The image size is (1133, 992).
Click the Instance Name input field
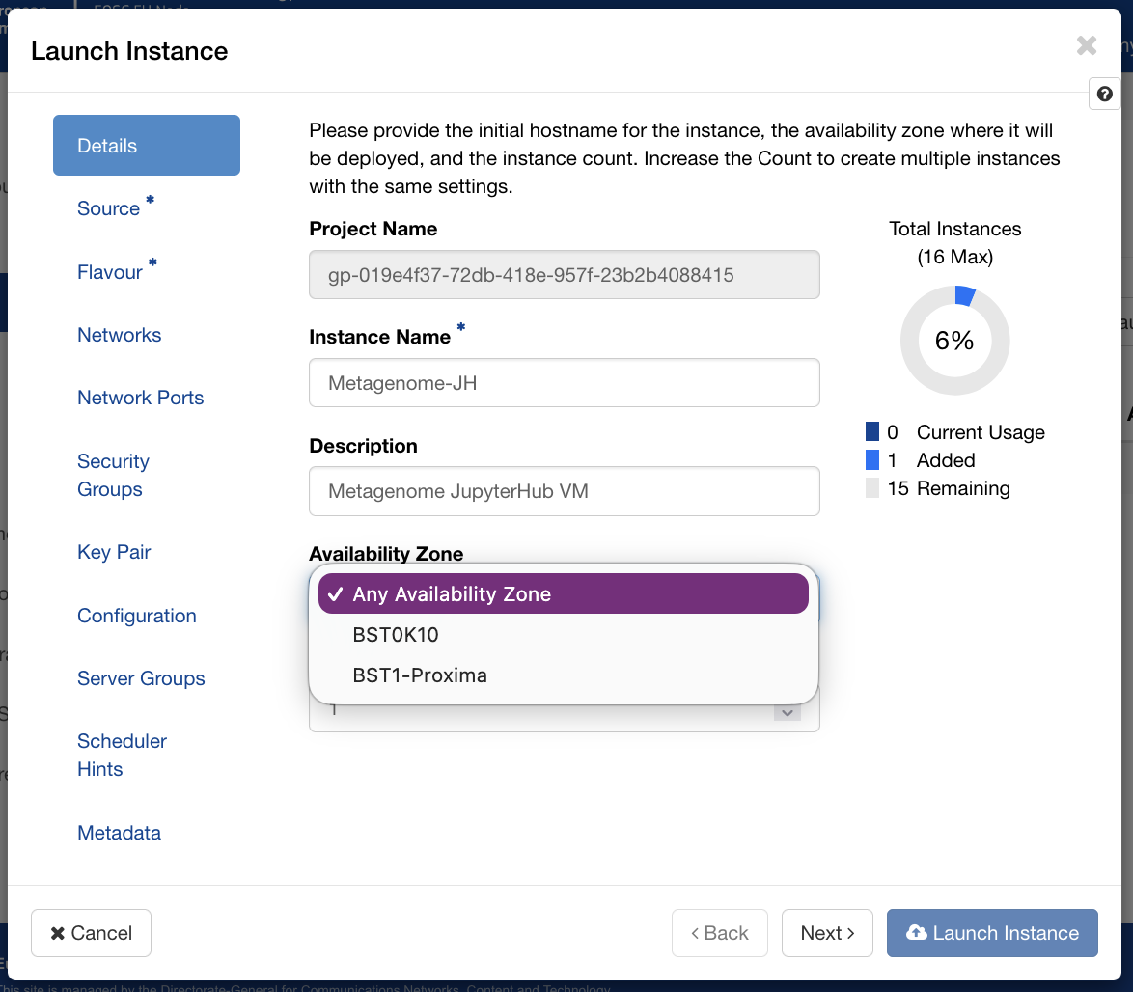click(x=565, y=383)
